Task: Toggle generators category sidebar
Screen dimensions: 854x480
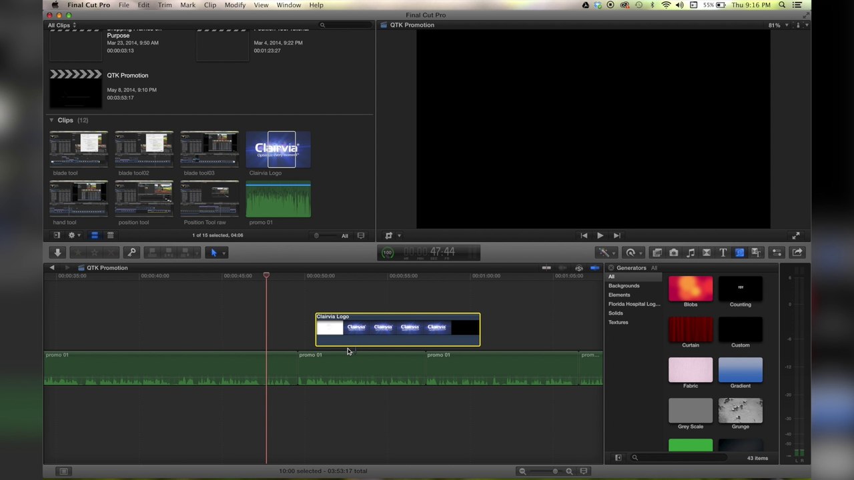Action: tap(618, 458)
